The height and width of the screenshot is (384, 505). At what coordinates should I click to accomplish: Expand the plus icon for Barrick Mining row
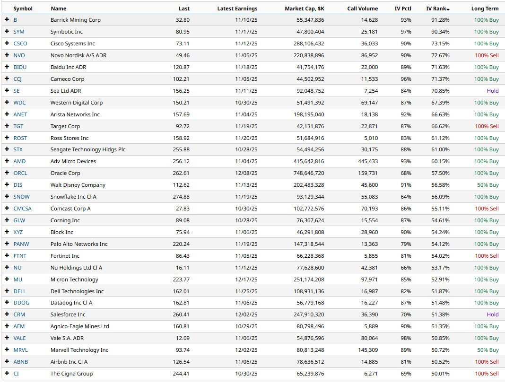point(7,20)
